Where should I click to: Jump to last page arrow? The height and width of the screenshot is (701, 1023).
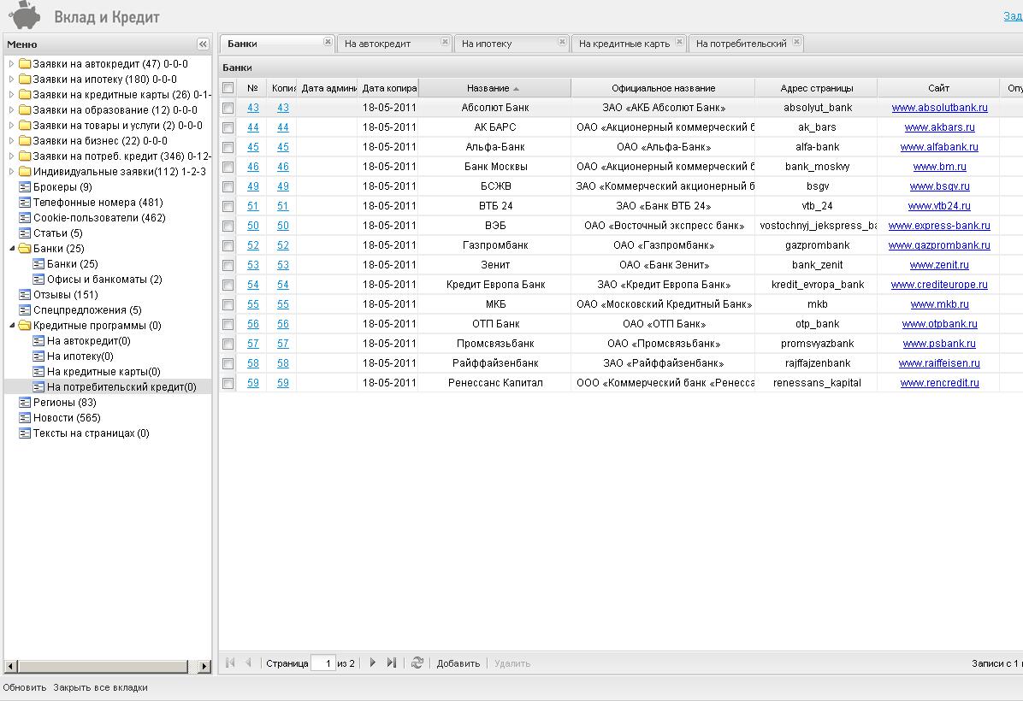[x=392, y=663]
